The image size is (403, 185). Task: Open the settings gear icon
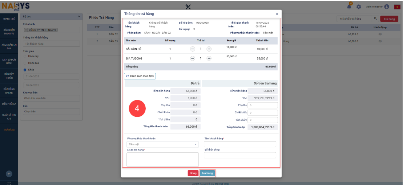point(359,7)
